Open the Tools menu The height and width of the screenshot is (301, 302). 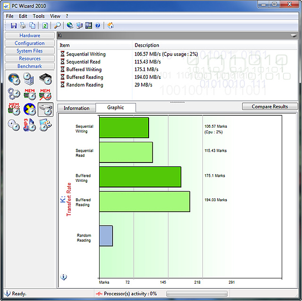click(39, 16)
